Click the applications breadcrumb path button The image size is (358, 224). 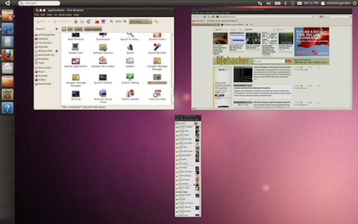point(93,28)
